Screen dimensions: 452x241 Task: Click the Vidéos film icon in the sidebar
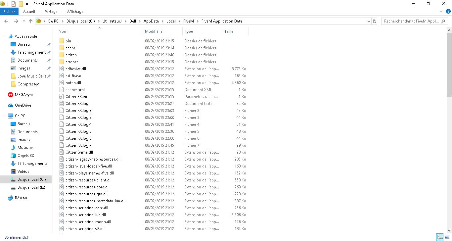pyautogui.click(x=13, y=171)
